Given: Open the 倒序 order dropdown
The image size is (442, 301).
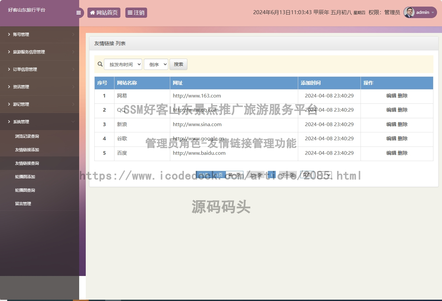Looking at the screenshot, I should click(x=156, y=64).
